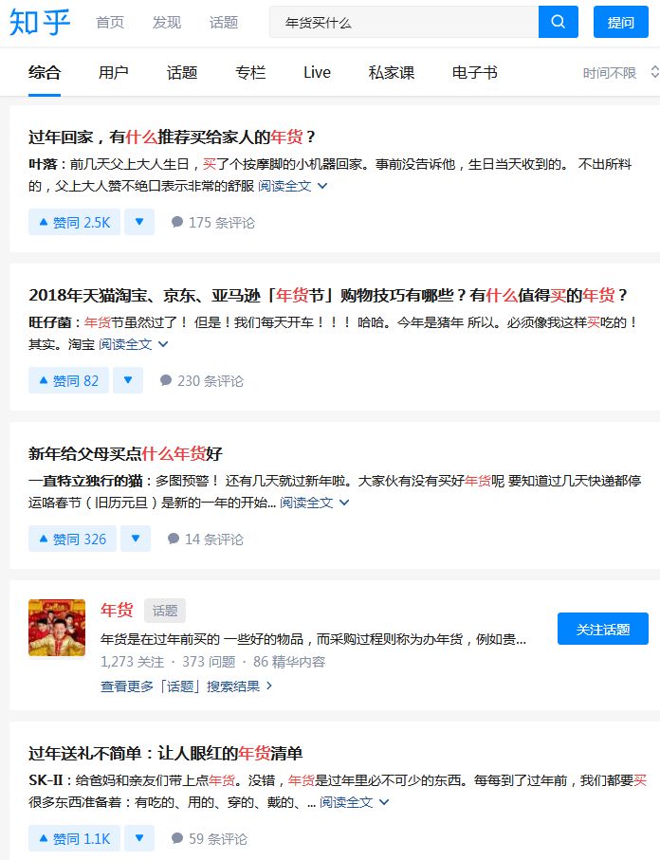The height and width of the screenshot is (860, 660).
Task: Downvote the answer by 旺仔菌
Action: tap(127, 381)
